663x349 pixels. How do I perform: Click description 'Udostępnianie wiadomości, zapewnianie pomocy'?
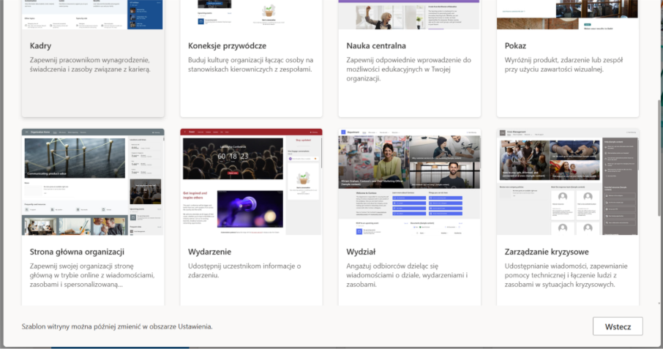click(x=566, y=275)
